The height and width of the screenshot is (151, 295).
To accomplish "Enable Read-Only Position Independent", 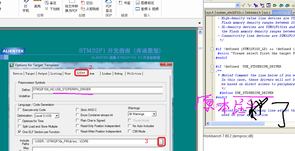I will [77, 126].
